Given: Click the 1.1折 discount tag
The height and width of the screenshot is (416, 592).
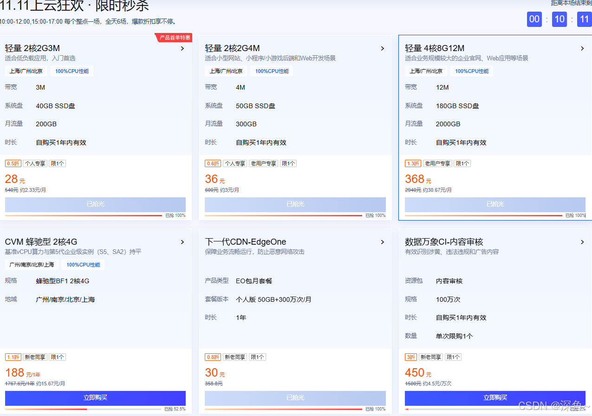Looking at the screenshot, I should tap(13, 357).
